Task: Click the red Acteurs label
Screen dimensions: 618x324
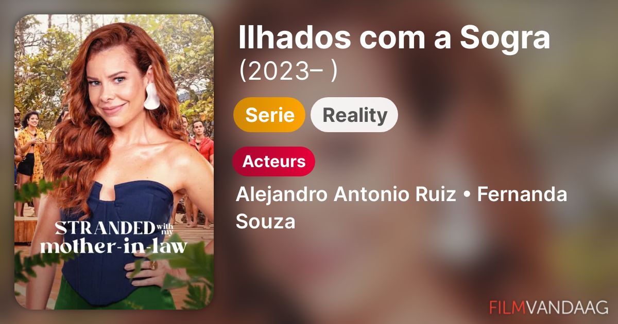Action: coord(274,161)
